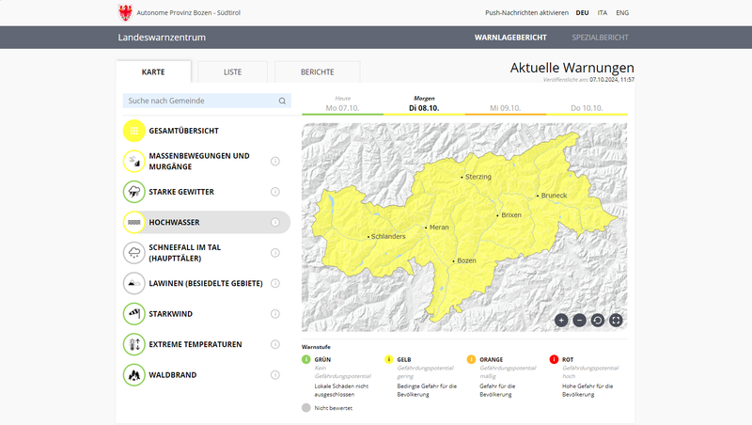Select the Mi 09.10. date tab
The width and height of the screenshot is (752, 425).
504,108
